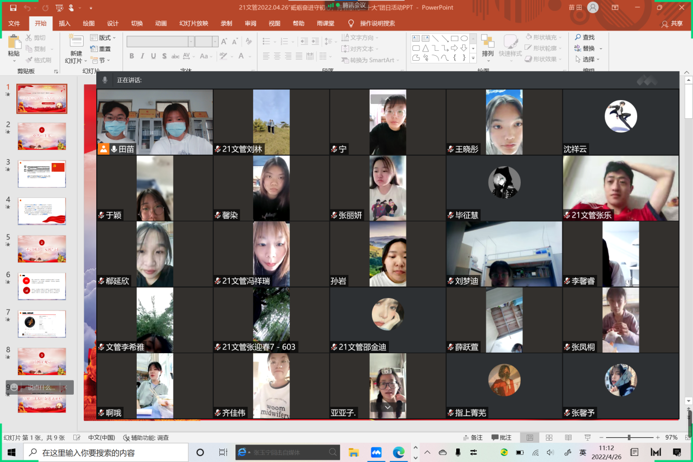The width and height of the screenshot is (693, 462).
Task: Click the Reset (重置) slide button
Action: pos(101,49)
